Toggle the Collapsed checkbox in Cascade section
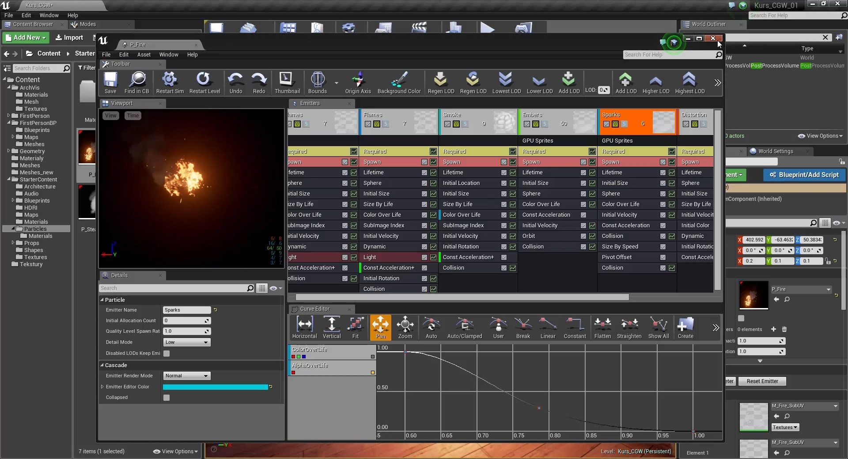This screenshot has width=848, height=459. tap(167, 397)
